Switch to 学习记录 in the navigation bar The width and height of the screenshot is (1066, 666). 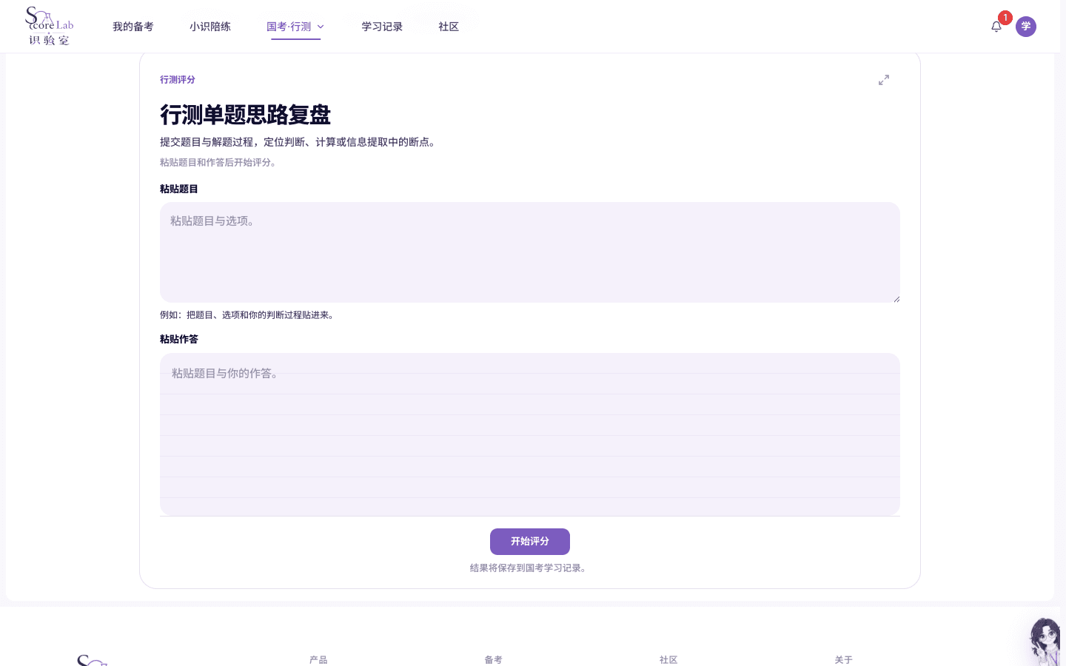click(382, 27)
